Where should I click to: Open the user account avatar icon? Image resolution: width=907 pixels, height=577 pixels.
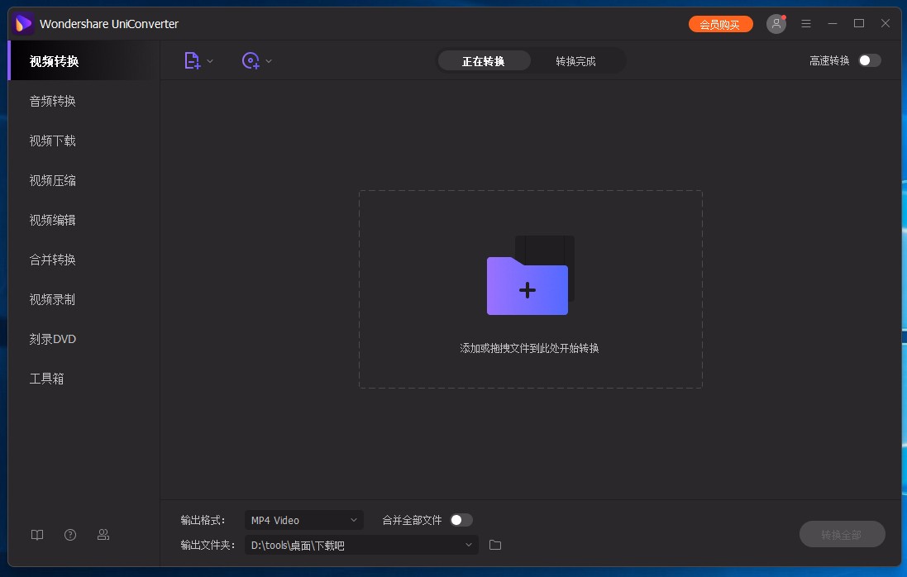coord(776,23)
